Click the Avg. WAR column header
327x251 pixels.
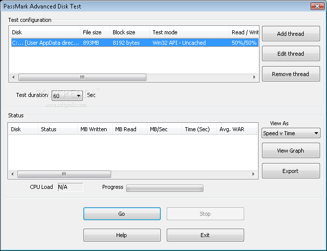point(237,129)
